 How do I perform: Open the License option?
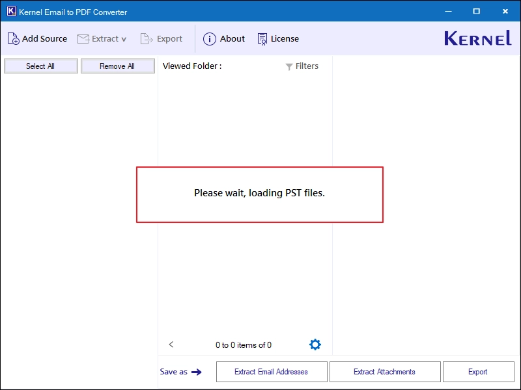(x=278, y=39)
